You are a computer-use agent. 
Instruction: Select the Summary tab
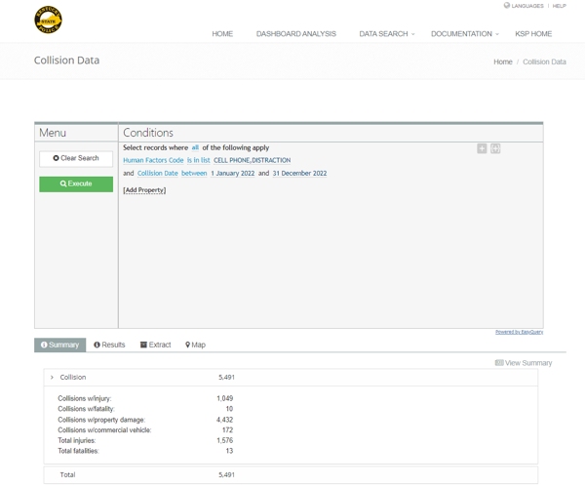pyautogui.click(x=59, y=345)
